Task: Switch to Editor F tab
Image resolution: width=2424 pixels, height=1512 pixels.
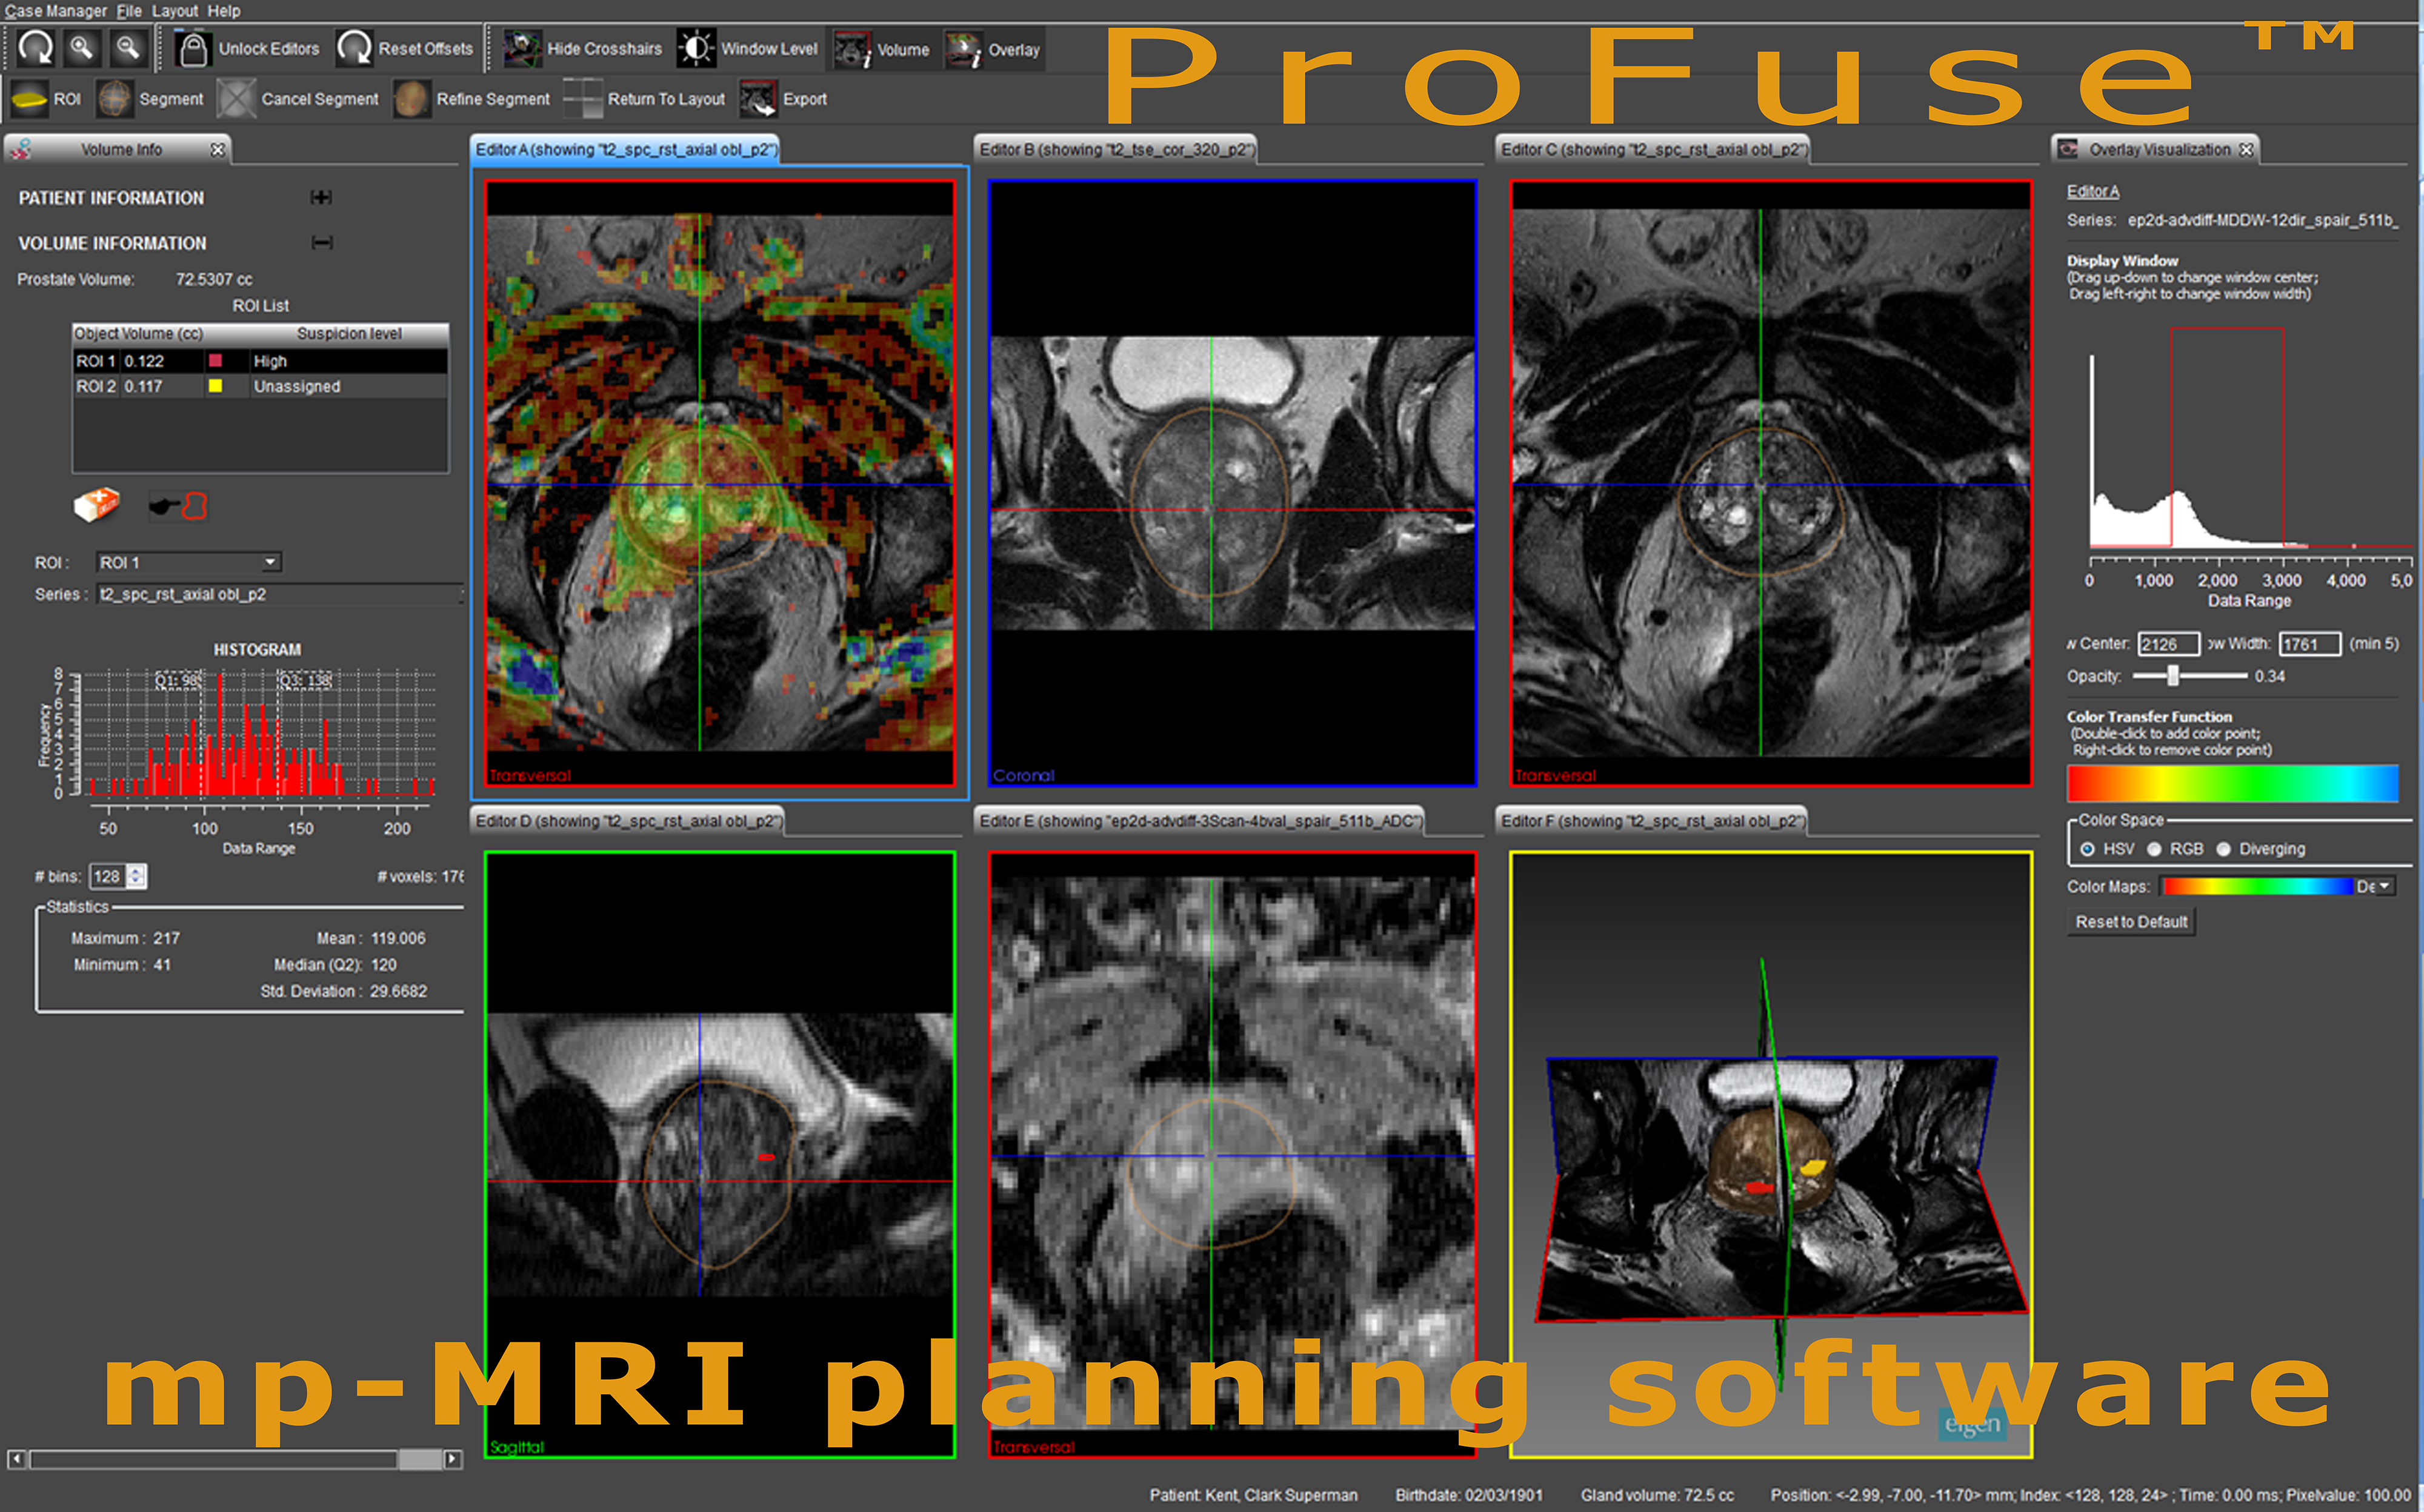Action: click(1652, 821)
